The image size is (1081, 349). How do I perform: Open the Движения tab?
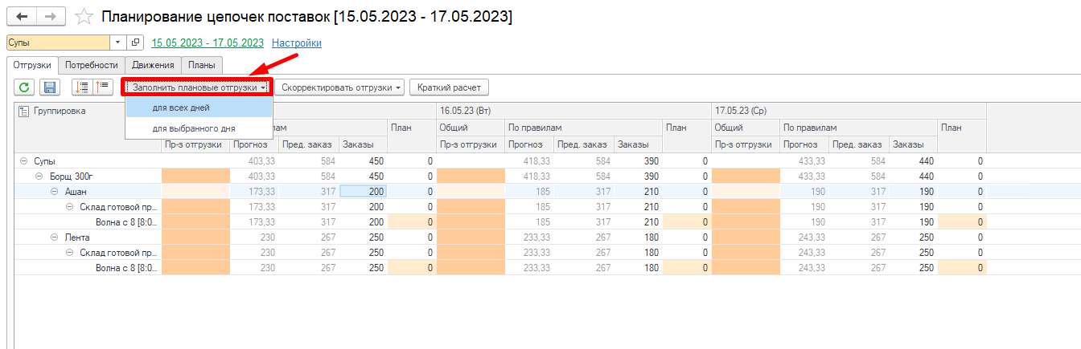click(x=153, y=65)
